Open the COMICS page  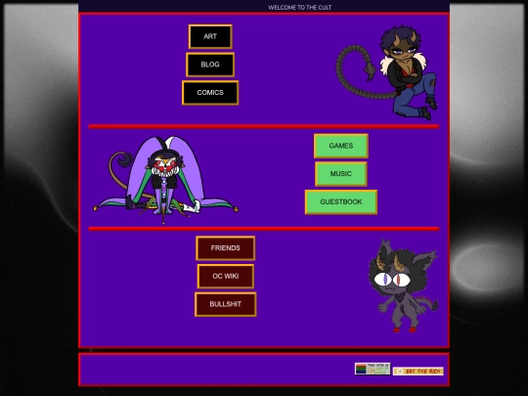pyautogui.click(x=210, y=93)
